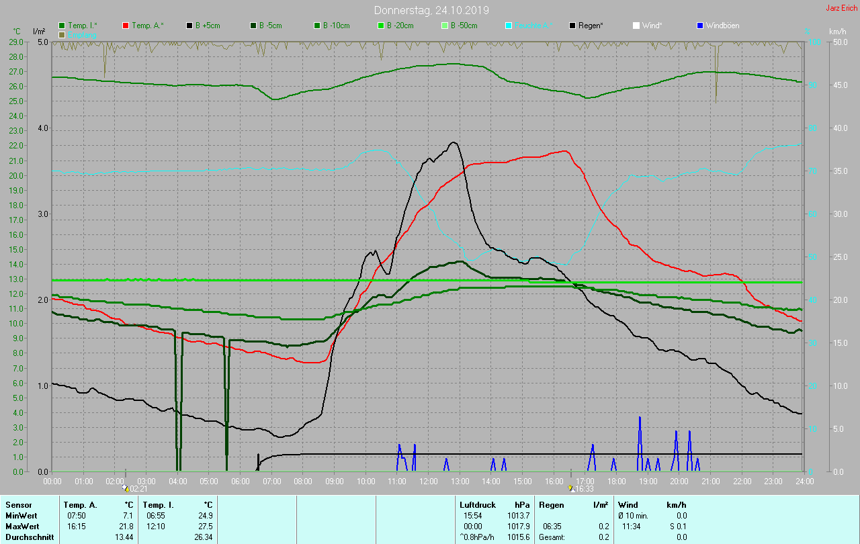Click the olive legend square below Temp. I.
The image size is (860, 544).
pyautogui.click(x=62, y=34)
